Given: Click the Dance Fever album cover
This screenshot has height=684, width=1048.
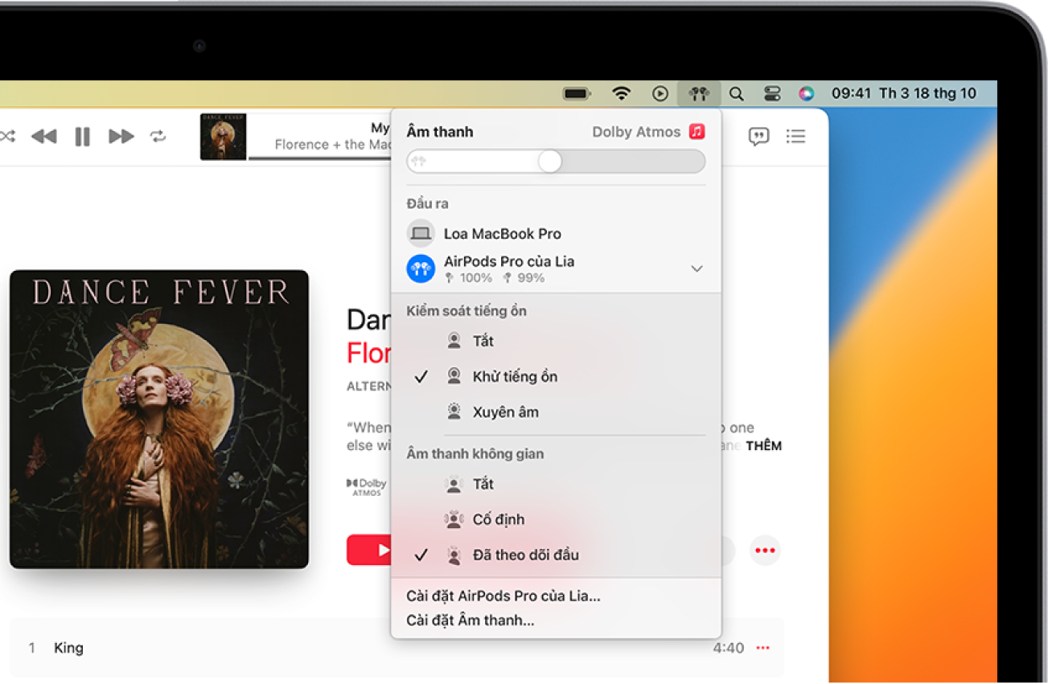Looking at the screenshot, I should pyautogui.click(x=159, y=420).
